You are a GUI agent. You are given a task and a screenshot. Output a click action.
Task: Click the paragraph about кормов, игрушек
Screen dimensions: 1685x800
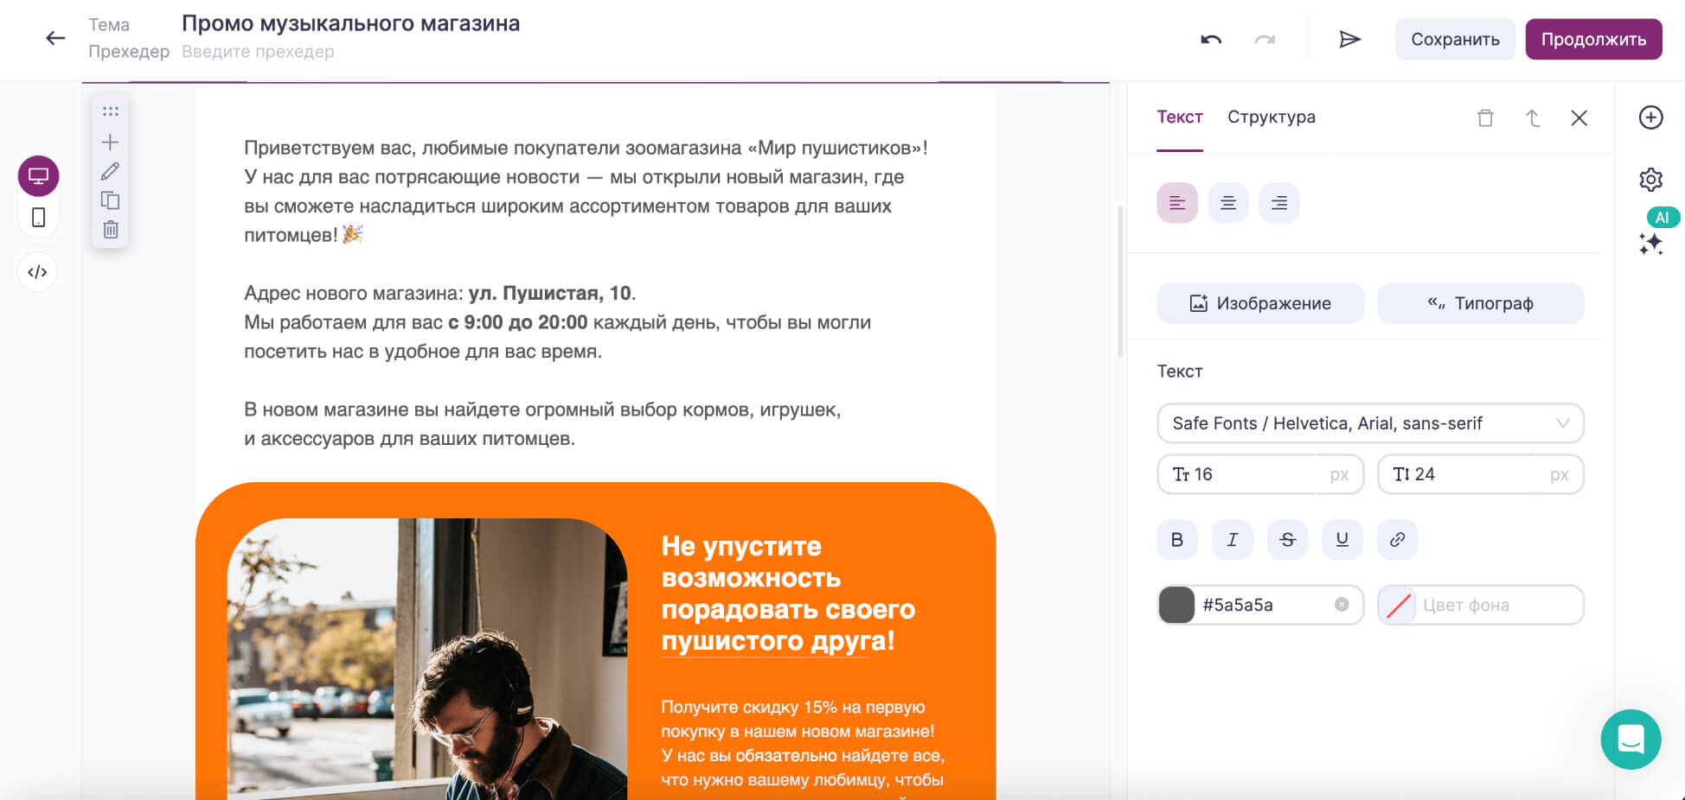pos(542,423)
